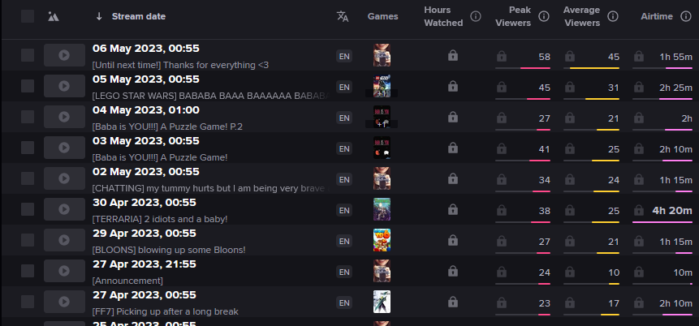Screen dimensions: 699x326
Task: Click the language translate icon column header
Action: (343, 16)
